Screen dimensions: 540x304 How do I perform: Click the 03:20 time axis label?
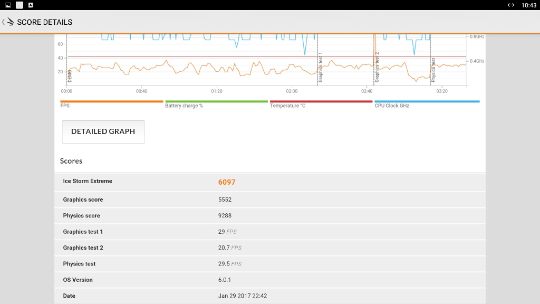[x=442, y=91]
